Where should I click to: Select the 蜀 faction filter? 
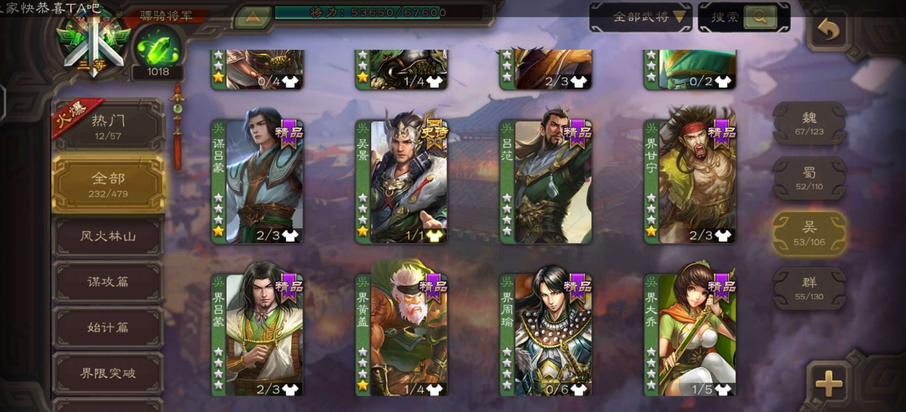[810, 178]
